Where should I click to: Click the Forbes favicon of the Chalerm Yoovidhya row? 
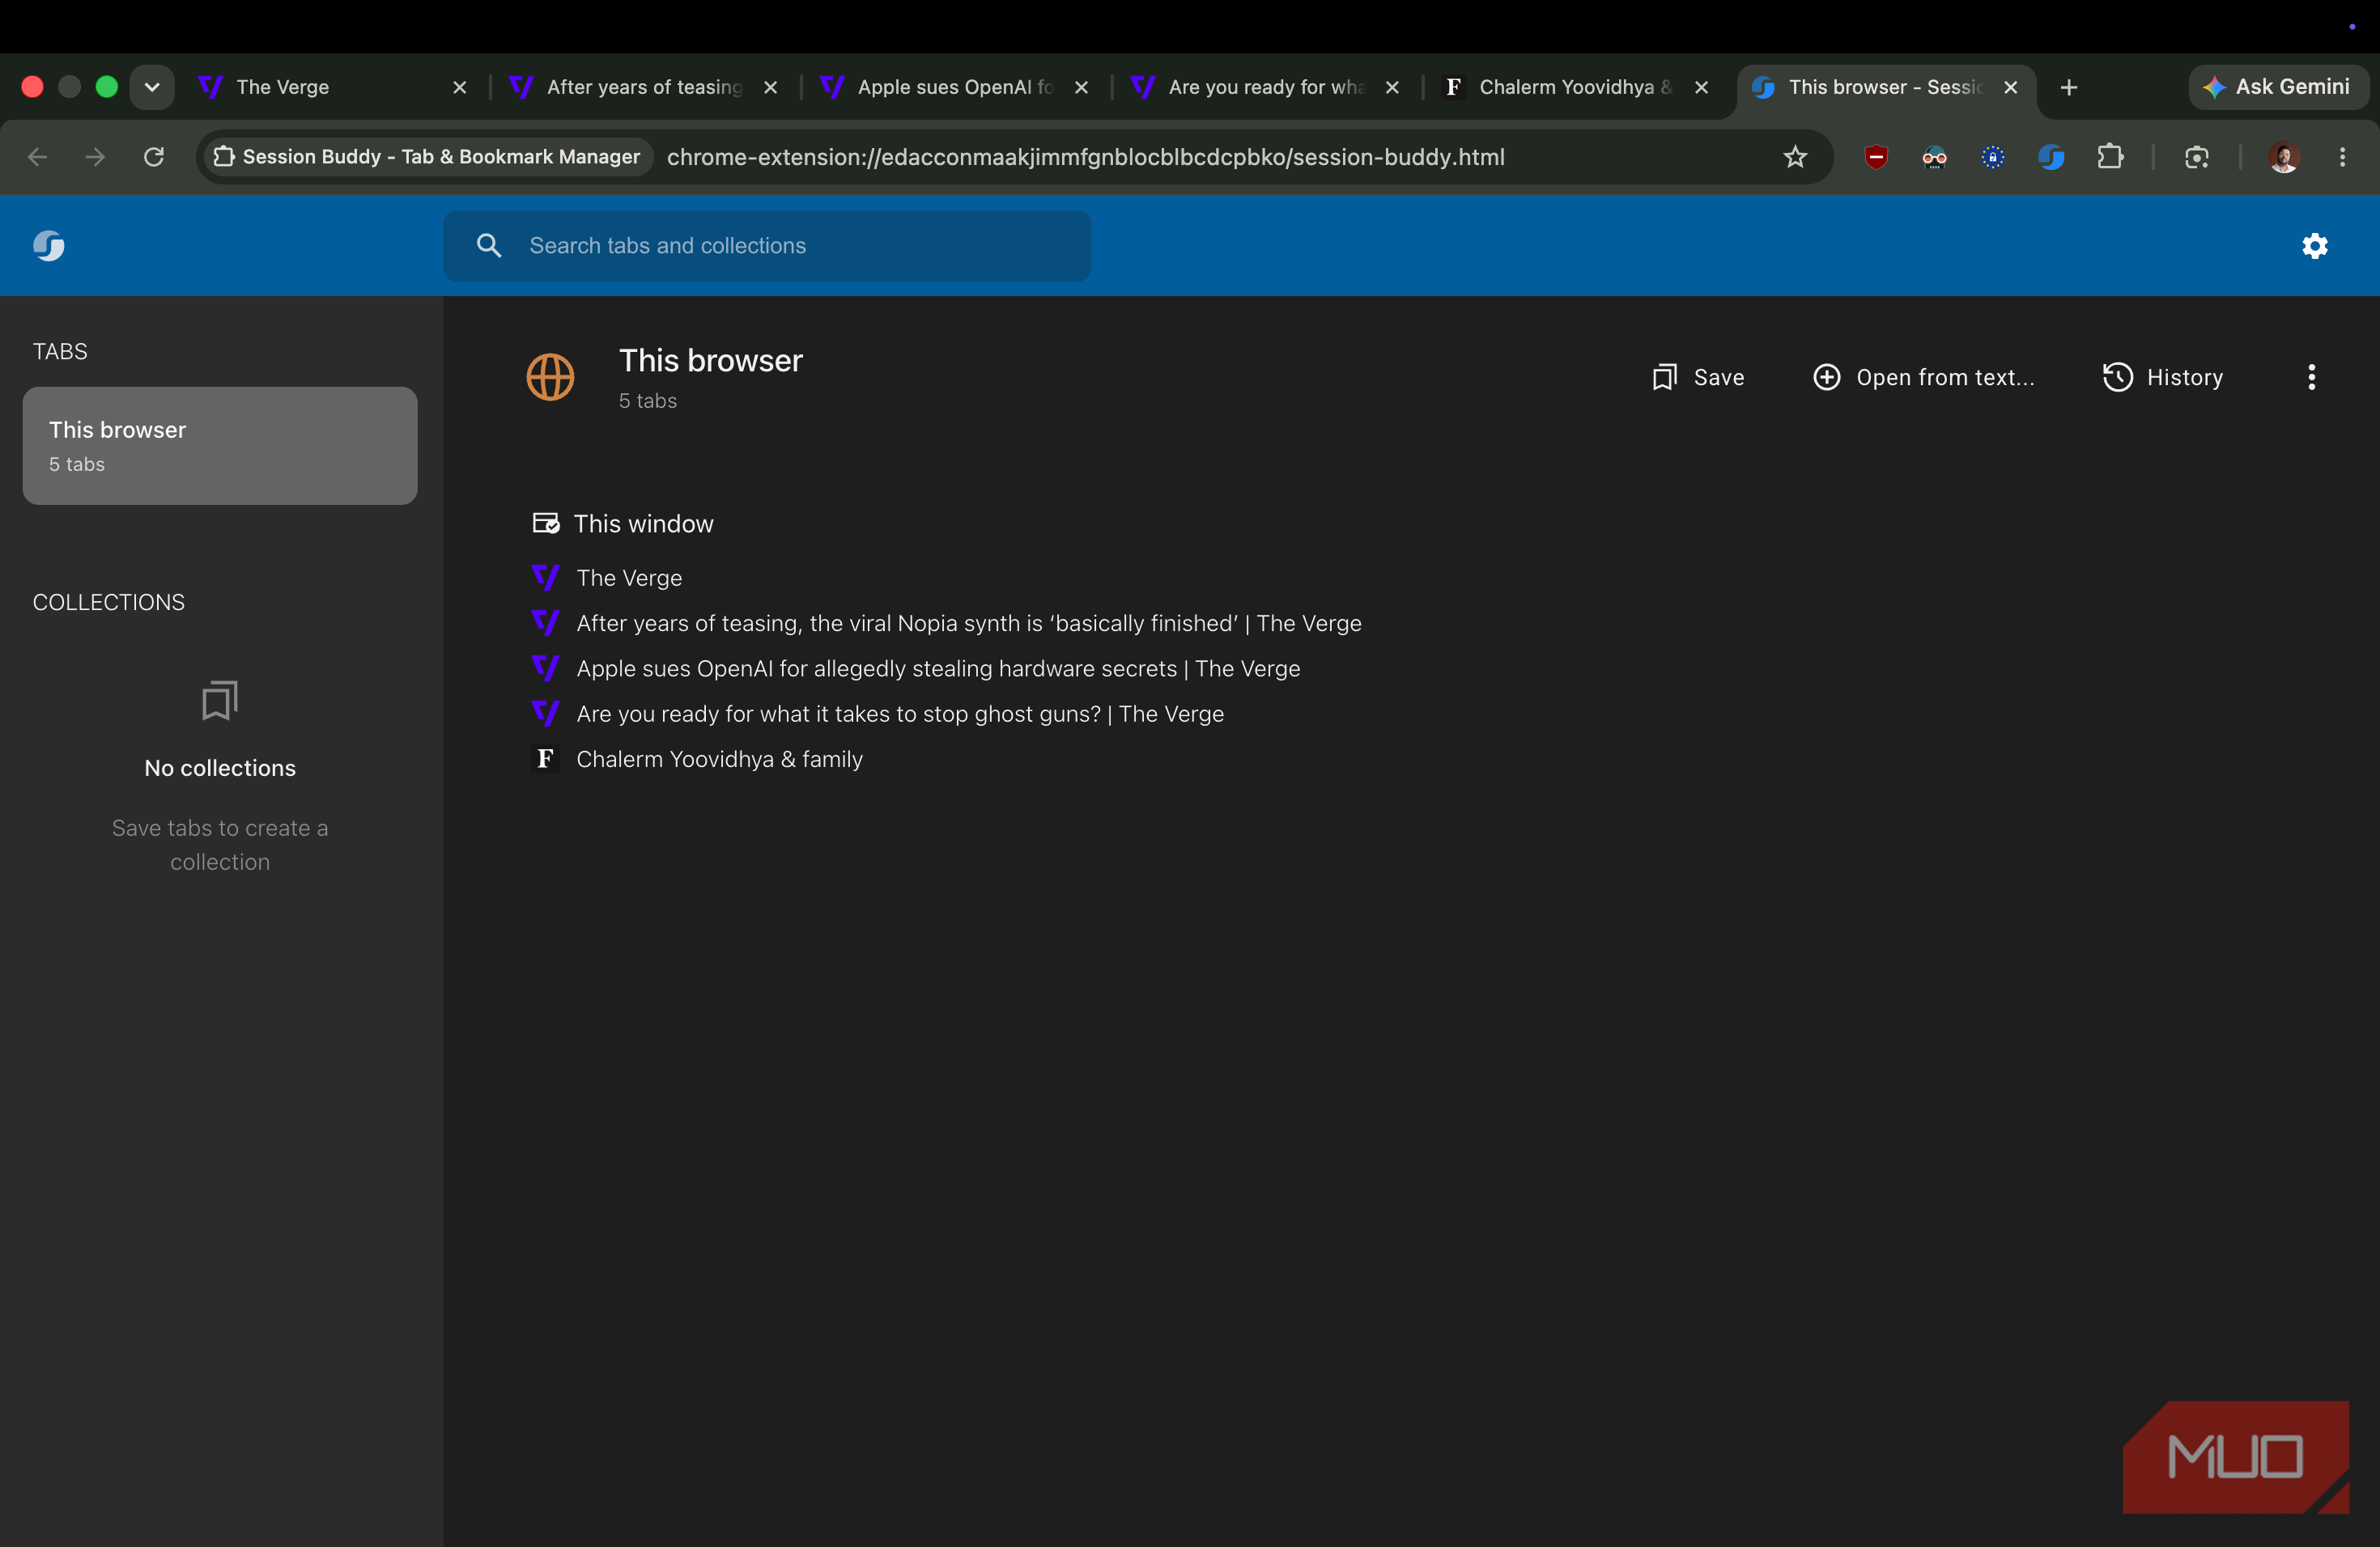pos(545,758)
